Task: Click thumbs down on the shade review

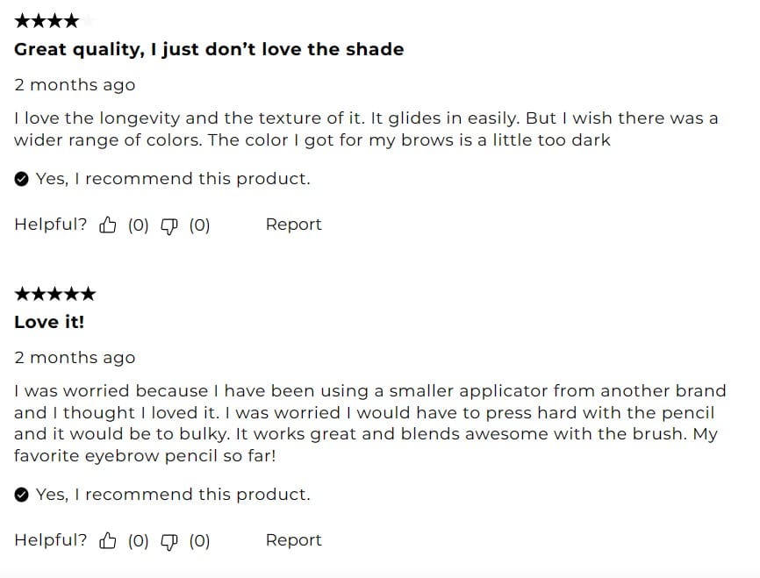Action: point(169,225)
